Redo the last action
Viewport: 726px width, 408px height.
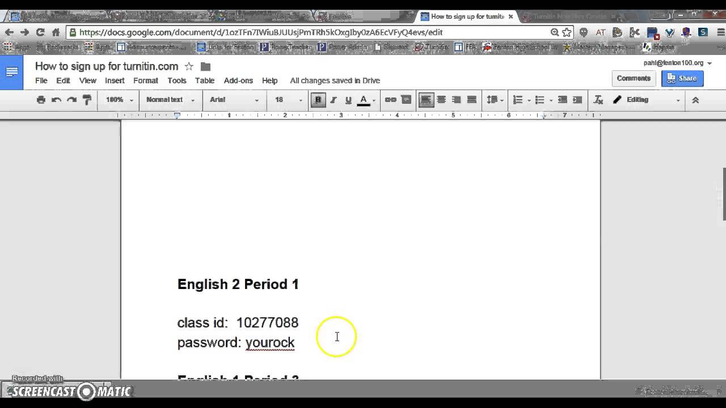coord(71,100)
